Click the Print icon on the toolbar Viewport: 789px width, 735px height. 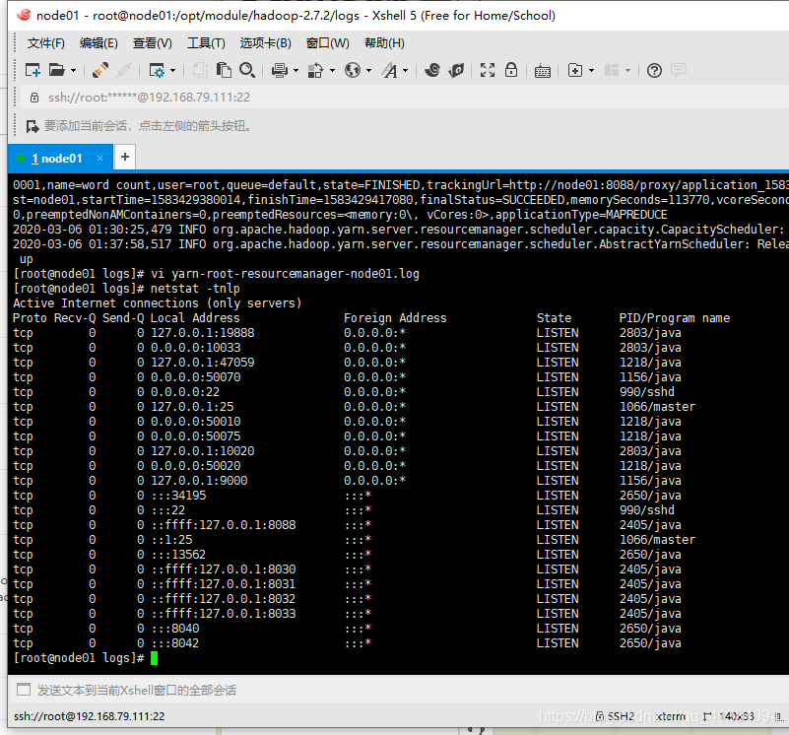(x=281, y=70)
